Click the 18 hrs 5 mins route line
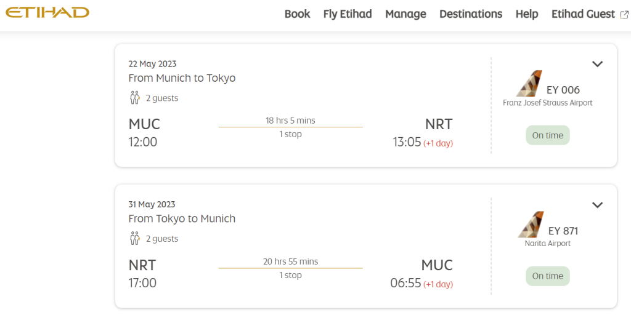The image size is (631, 315). pos(291,127)
